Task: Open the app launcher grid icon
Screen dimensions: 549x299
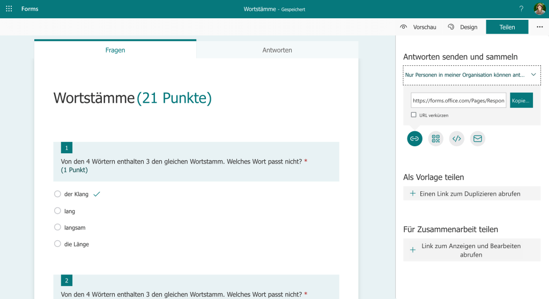Action: click(9, 9)
